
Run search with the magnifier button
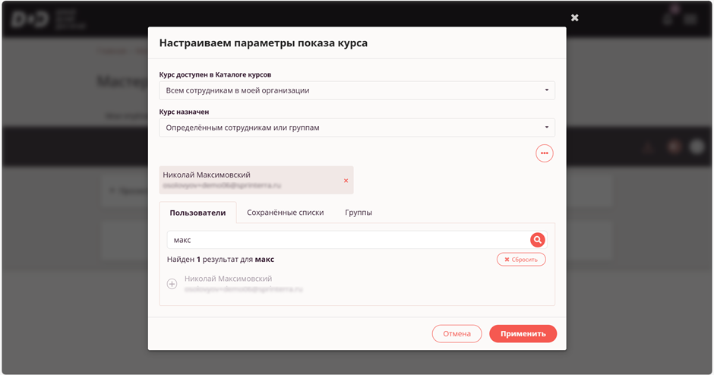(537, 240)
